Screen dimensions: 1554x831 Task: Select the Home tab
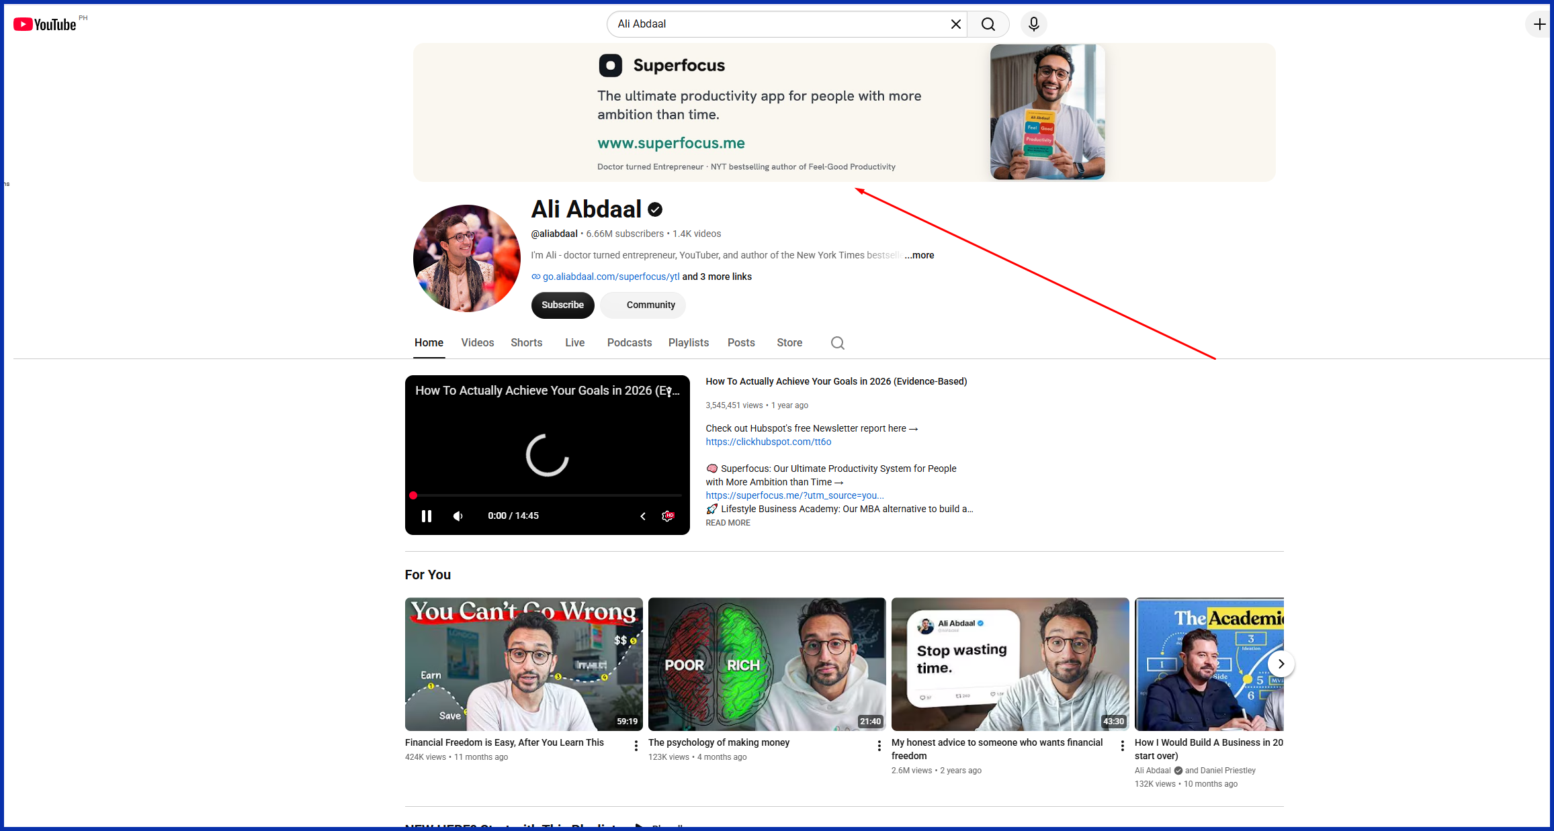[x=429, y=342]
